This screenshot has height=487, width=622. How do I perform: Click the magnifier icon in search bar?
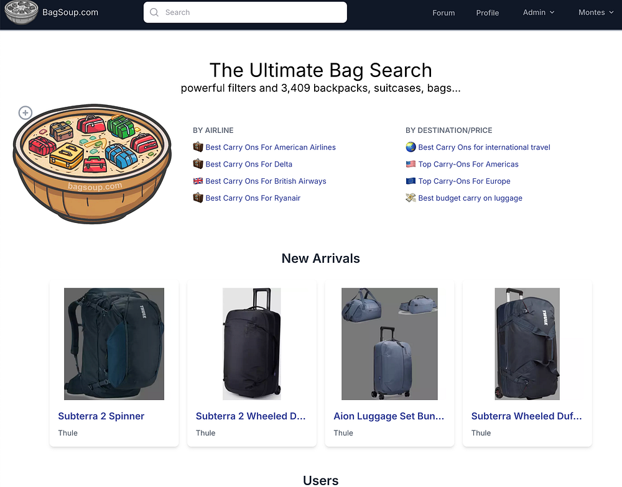[154, 12]
